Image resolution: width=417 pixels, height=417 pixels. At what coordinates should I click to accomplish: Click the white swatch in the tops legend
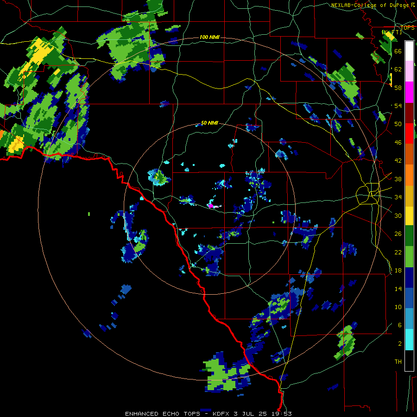[x=409, y=51]
